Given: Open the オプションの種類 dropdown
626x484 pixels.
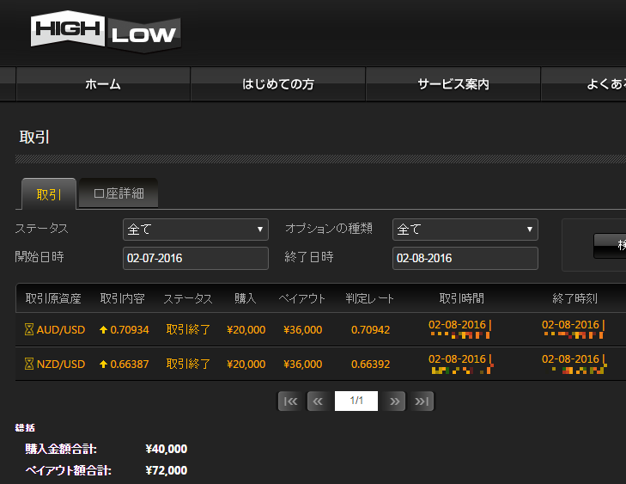Looking at the screenshot, I should point(465,230).
